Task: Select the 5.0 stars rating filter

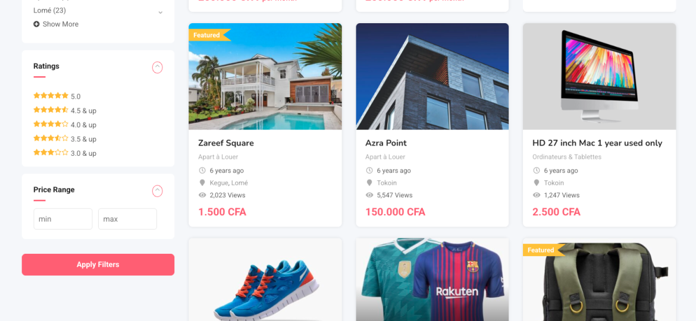Action: click(57, 96)
